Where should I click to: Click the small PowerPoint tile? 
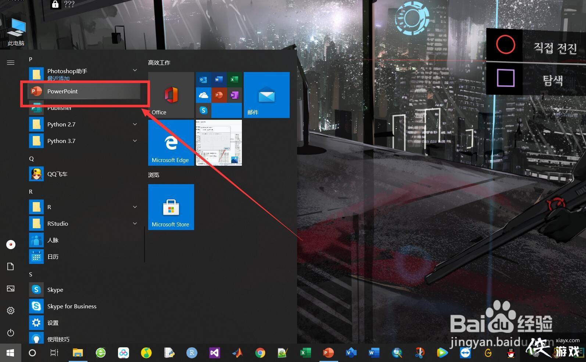tap(219, 95)
